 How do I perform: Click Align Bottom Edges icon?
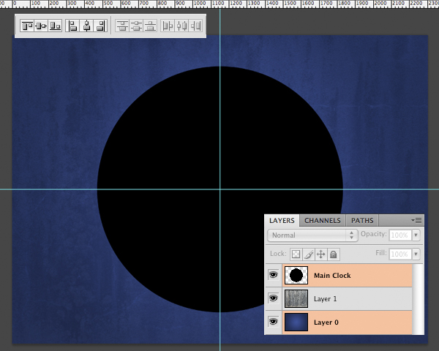click(55, 26)
